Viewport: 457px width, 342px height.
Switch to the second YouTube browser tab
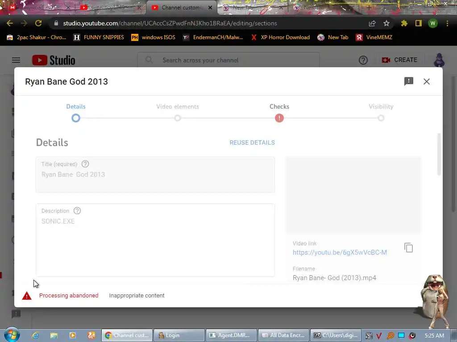point(110,8)
